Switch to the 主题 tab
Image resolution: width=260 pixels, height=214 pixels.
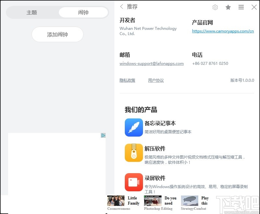[32, 12]
